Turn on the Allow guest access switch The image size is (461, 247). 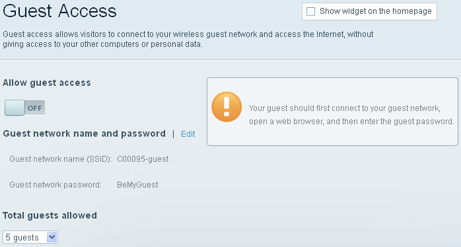(24, 108)
